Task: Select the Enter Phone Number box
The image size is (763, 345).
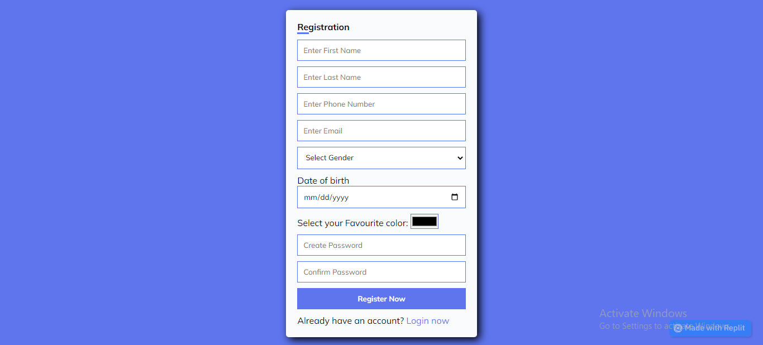Action: pos(381,104)
